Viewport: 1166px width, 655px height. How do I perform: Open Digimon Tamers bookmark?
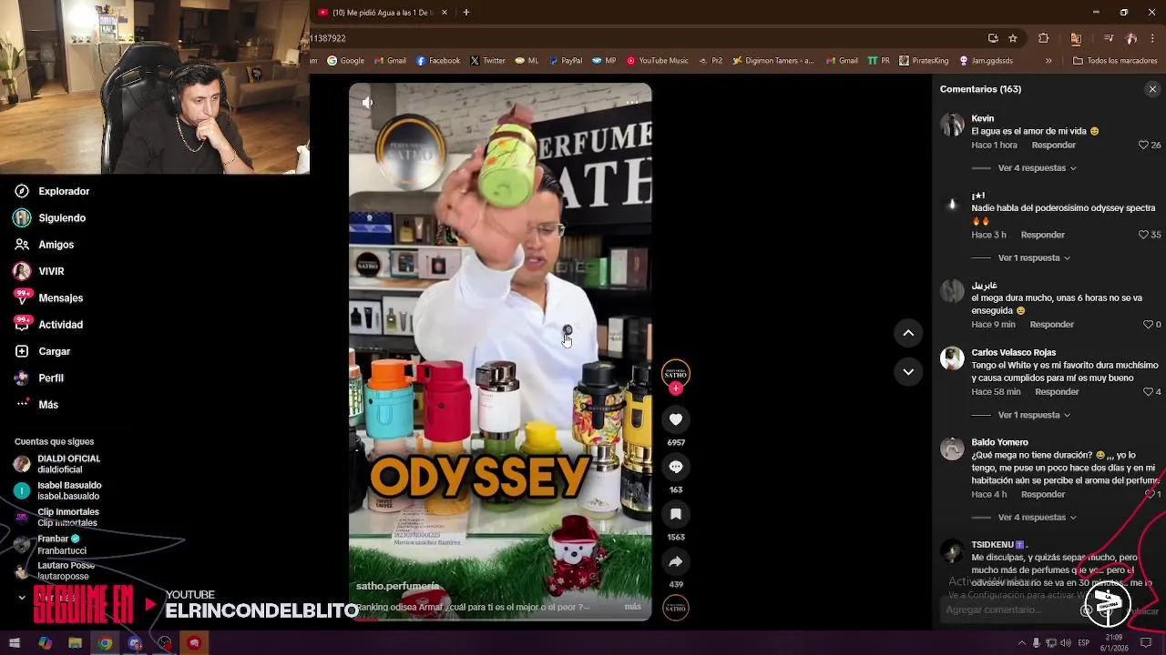[x=774, y=61]
